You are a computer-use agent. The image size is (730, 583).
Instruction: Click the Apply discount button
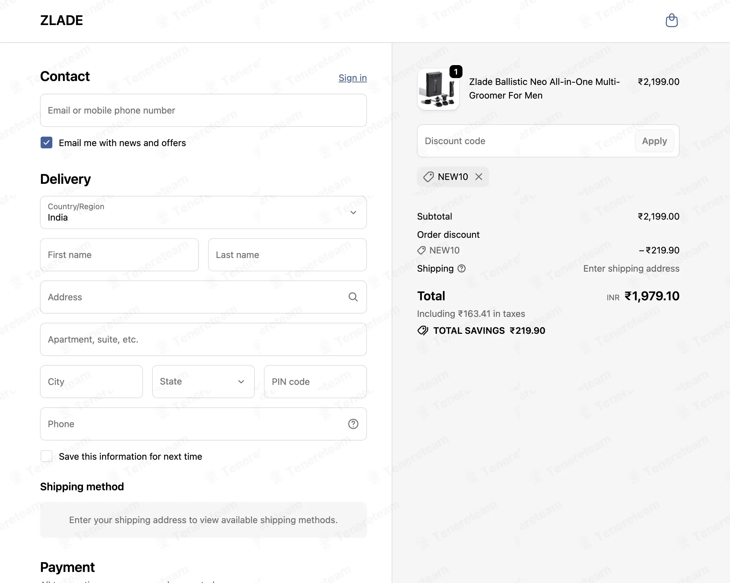coord(654,141)
